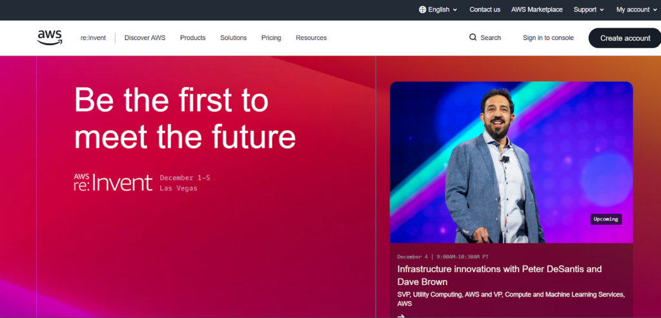Screen dimensions: 661x318
Task: Click the globe language icon
Action: (x=422, y=10)
